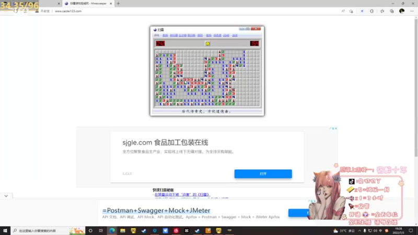
Task: Click the red timer display
Action: (x=254, y=43)
